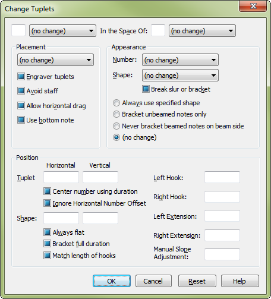This screenshot has width=271, height=299.
Task: Select Never bracket beamed notes on beam side
Action: [116, 126]
